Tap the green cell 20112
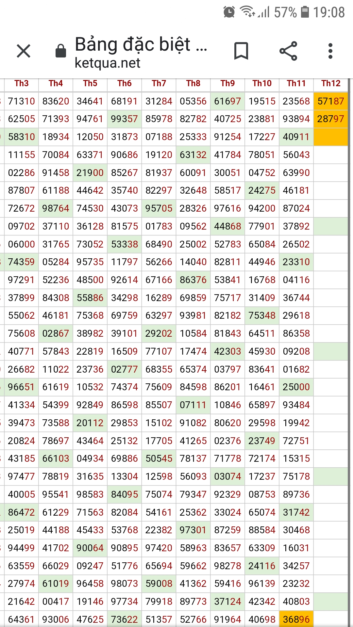The height and width of the screenshot is (627, 353). (x=90, y=423)
